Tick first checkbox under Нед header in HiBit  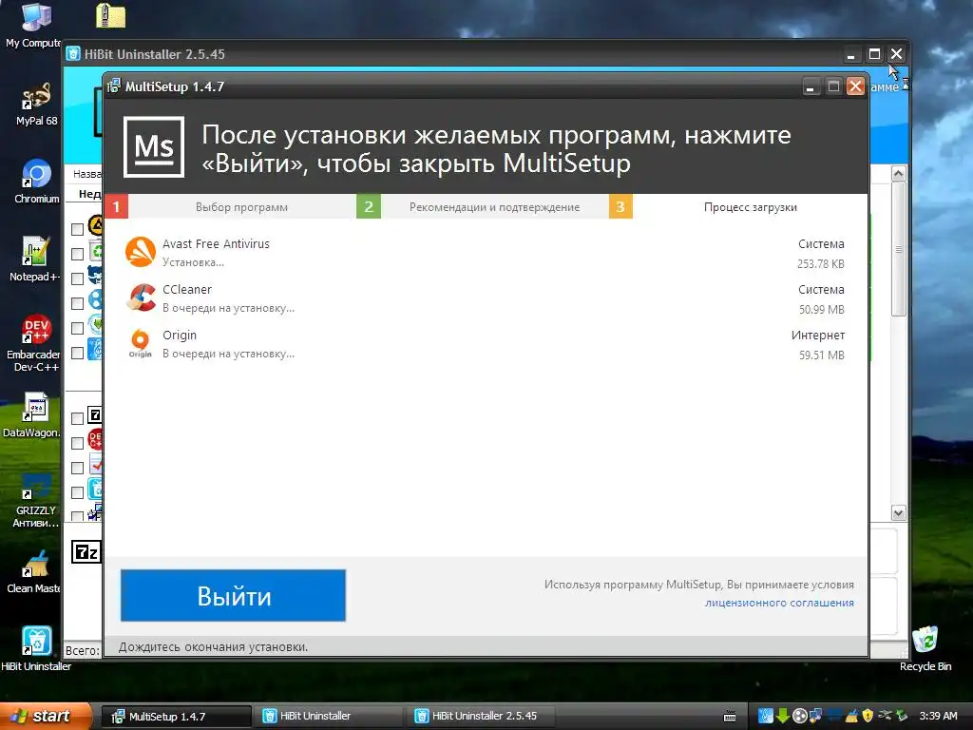click(77, 230)
